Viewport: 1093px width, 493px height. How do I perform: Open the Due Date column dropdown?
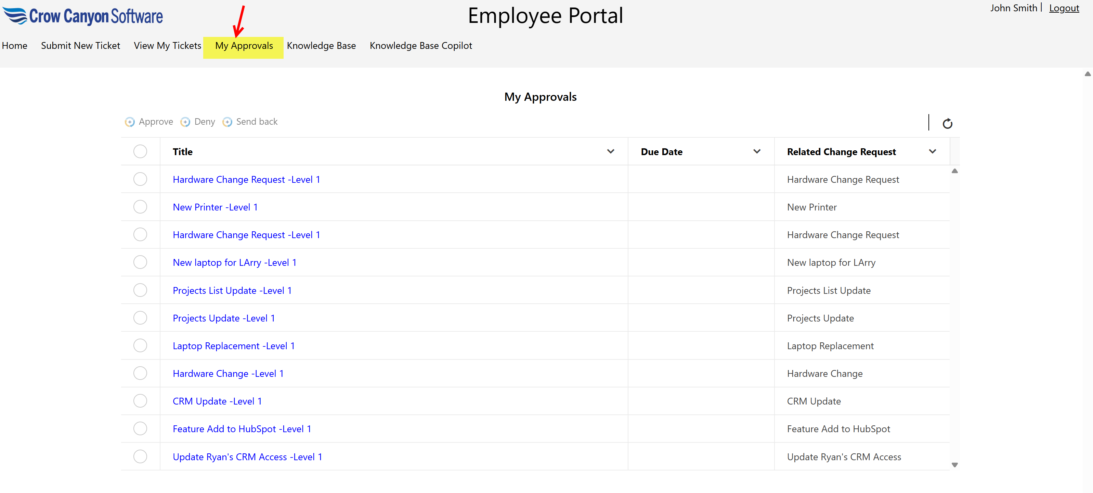(x=757, y=151)
